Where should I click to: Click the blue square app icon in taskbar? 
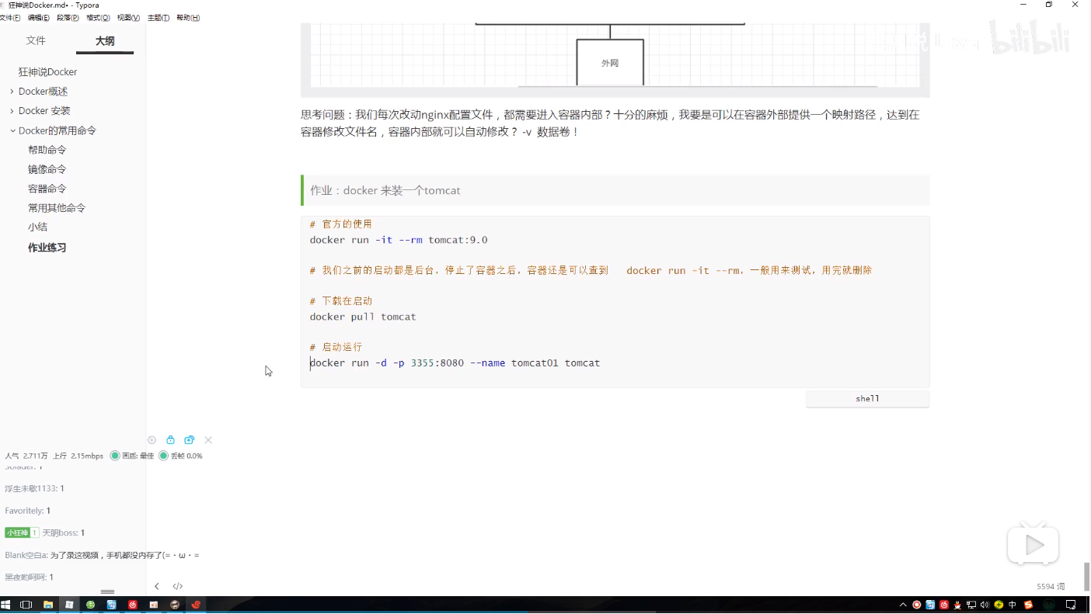(x=112, y=605)
